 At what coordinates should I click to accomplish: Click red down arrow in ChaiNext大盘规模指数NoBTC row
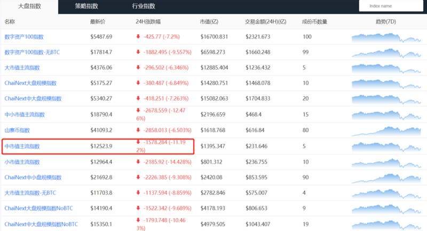(x=138, y=208)
